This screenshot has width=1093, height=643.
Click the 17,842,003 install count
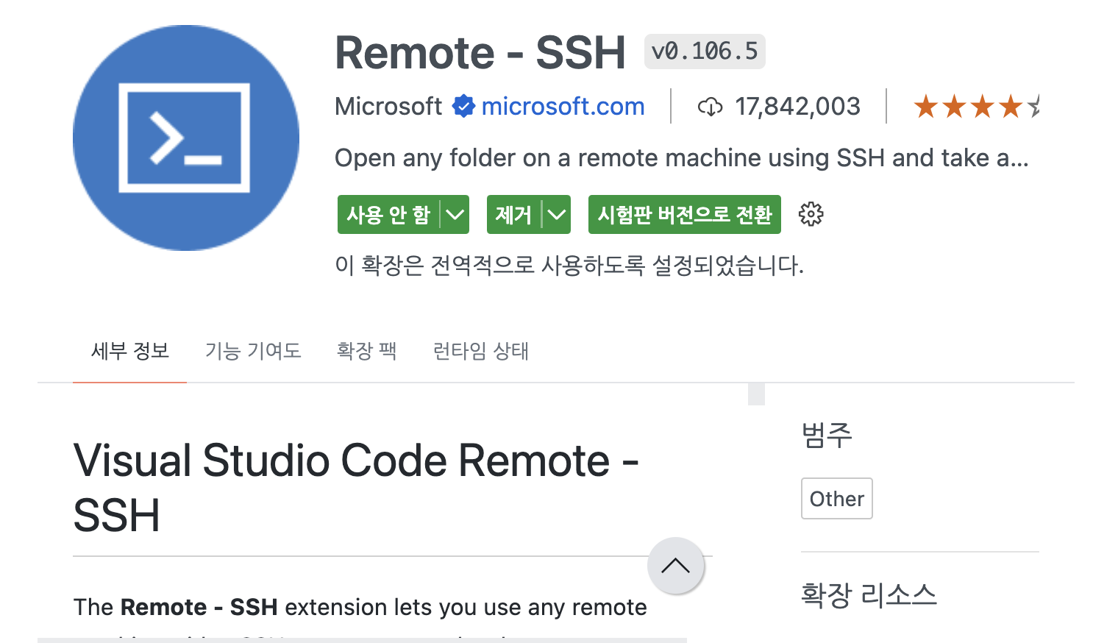(x=797, y=107)
